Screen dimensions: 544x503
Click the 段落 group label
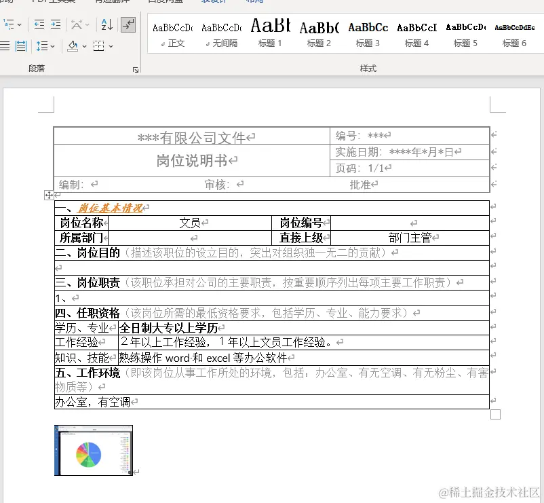tap(37, 69)
